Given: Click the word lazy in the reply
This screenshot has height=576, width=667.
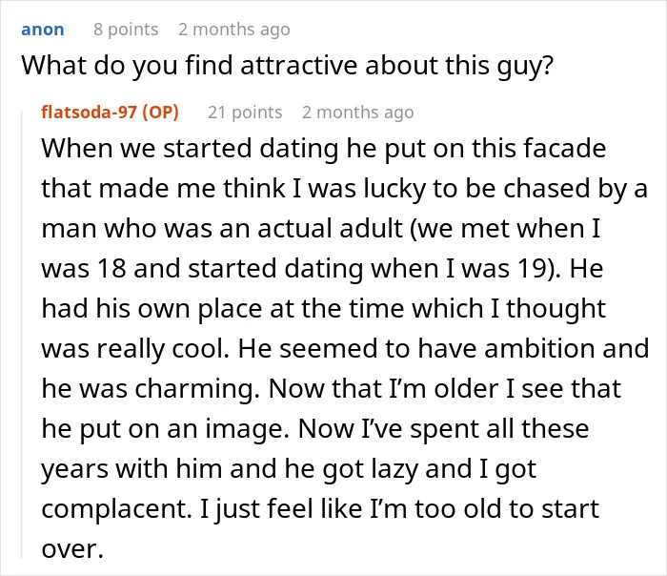Looking at the screenshot, I should pos(394,469).
